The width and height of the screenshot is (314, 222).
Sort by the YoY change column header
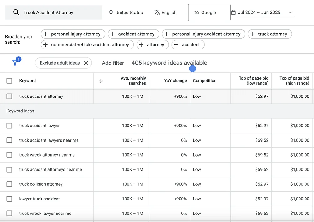pos(176,81)
